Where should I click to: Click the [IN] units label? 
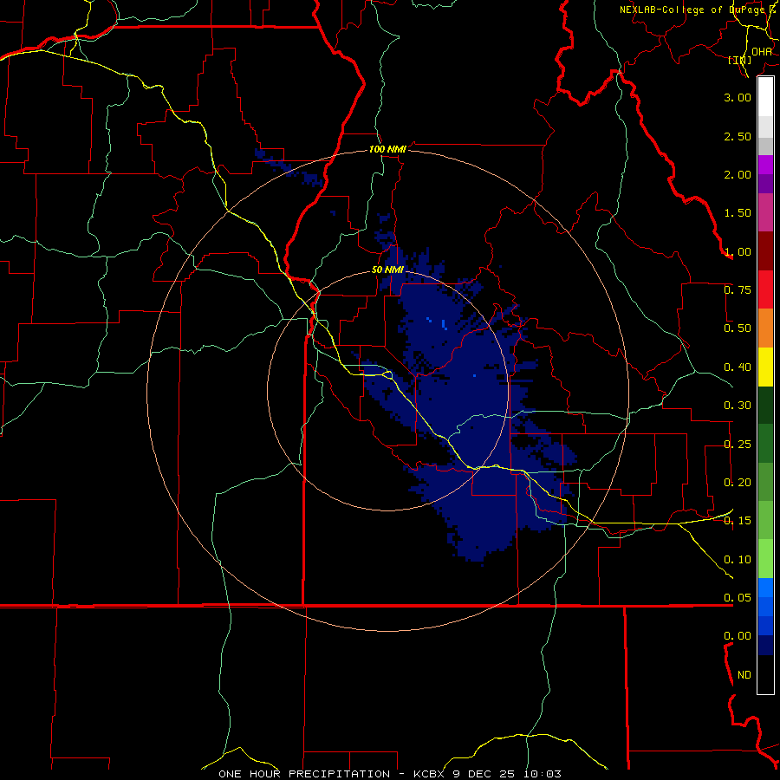click(x=740, y=60)
